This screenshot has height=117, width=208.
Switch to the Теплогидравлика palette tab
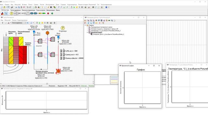[16, 10]
